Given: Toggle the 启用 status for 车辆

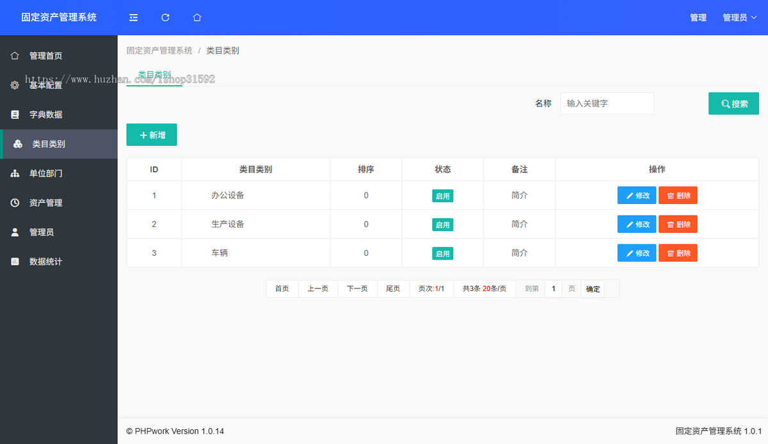Looking at the screenshot, I should tap(443, 253).
